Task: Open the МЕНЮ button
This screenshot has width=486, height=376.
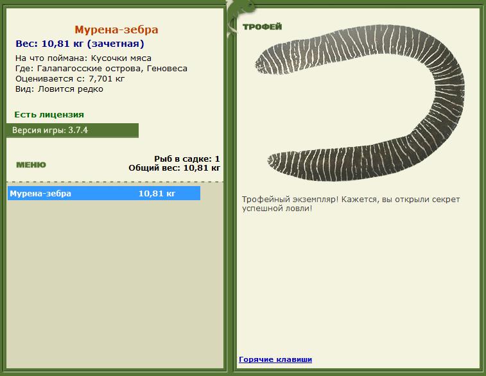Action: click(x=31, y=165)
